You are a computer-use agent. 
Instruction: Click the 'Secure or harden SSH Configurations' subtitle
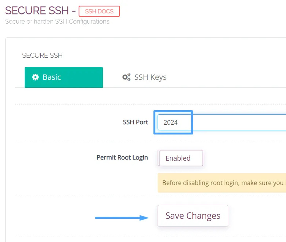(x=57, y=22)
